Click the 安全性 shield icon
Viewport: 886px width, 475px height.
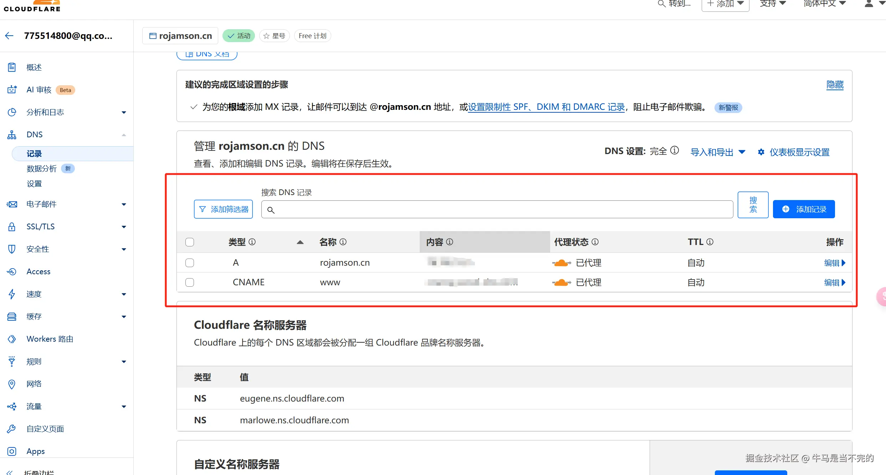pyautogui.click(x=12, y=249)
